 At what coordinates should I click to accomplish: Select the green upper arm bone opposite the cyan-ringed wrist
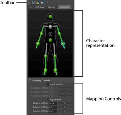click(x=43, y=30)
